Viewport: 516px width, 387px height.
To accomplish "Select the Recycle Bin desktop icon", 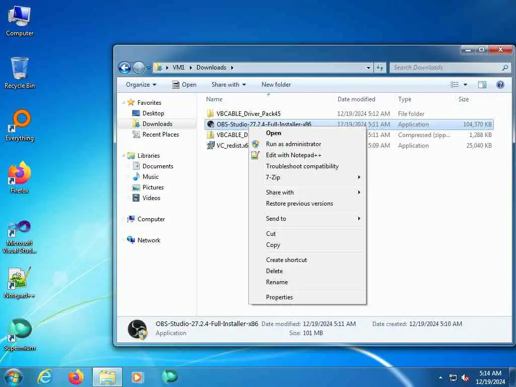I will point(20,73).
